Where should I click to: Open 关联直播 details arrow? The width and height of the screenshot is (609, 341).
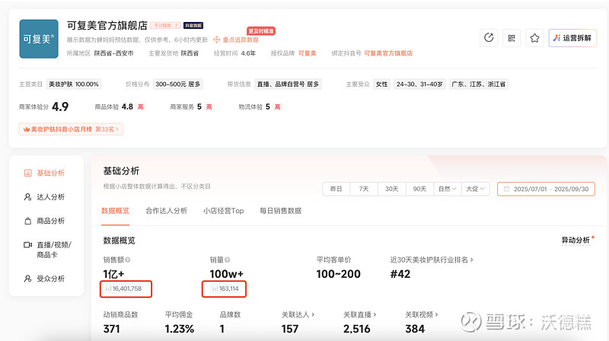375,314
